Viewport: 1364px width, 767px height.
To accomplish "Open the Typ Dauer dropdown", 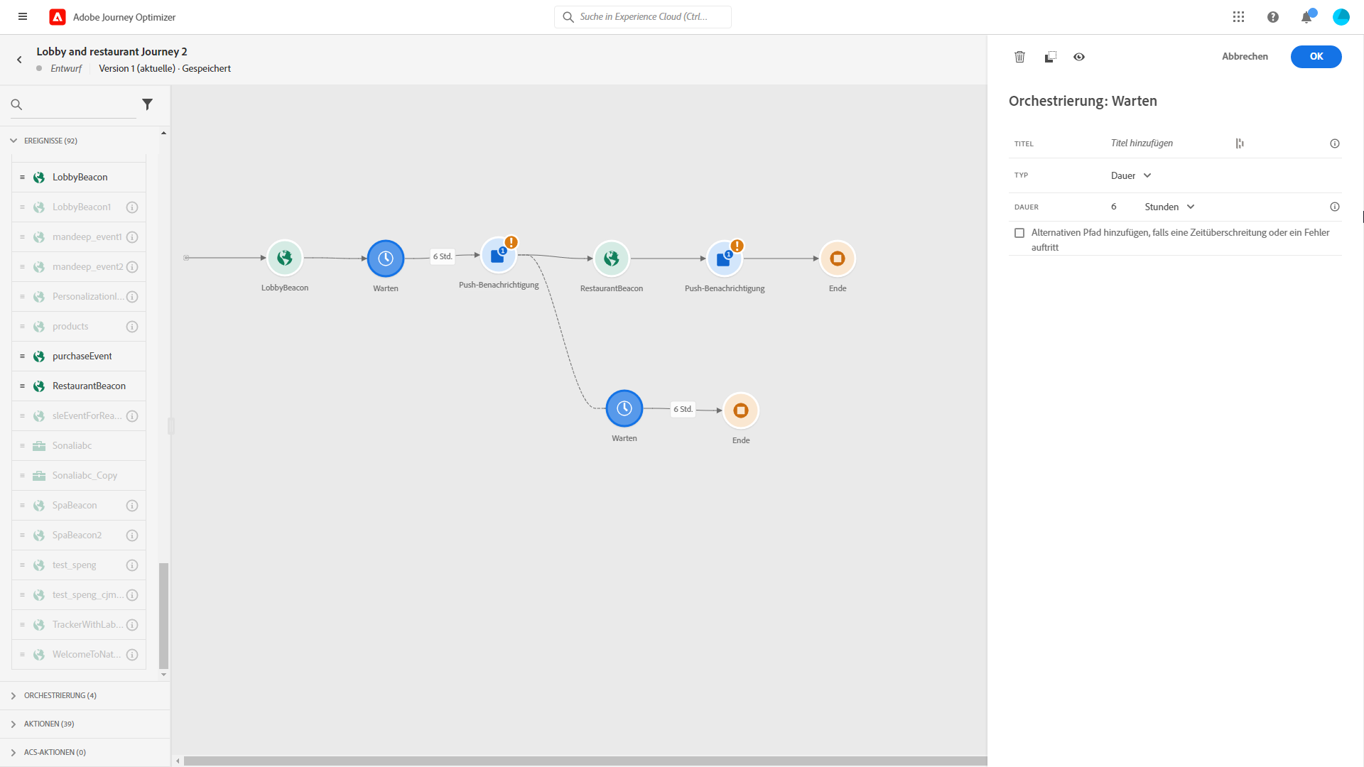I will coord(1130,175).
